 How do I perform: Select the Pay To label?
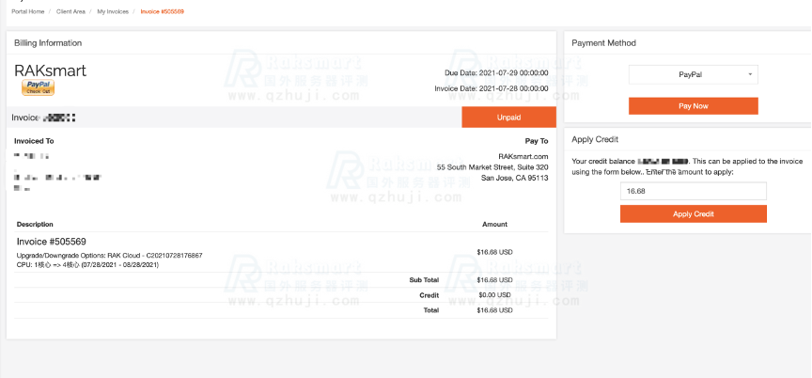click(x=537, y=141)
